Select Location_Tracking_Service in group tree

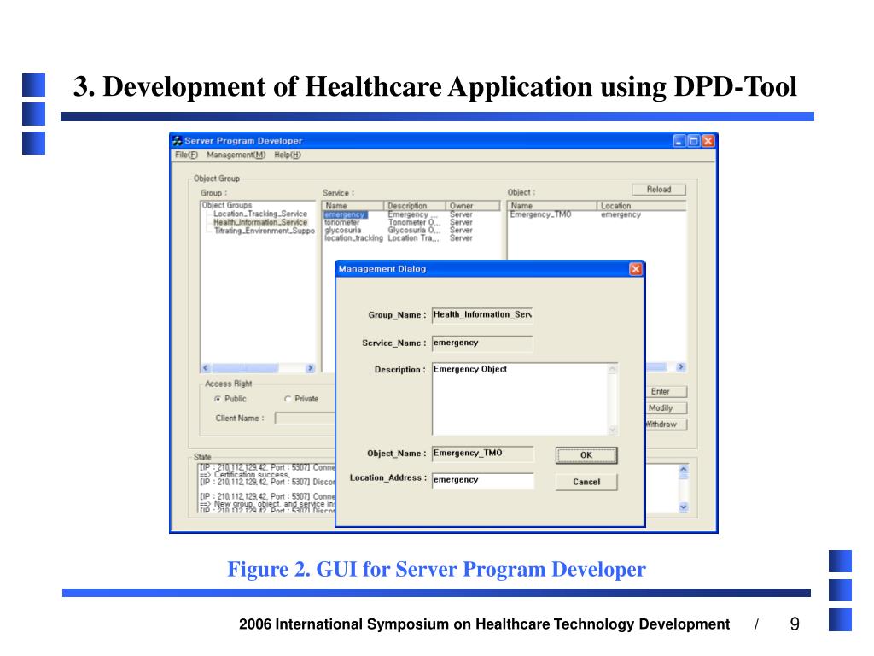[x=259, y=214]
